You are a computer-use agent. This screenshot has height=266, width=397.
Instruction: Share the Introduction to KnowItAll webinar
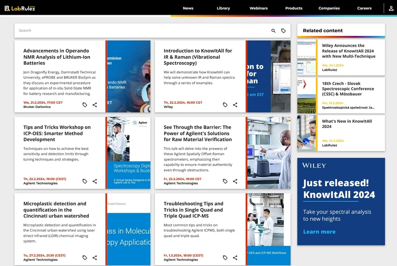235,105
